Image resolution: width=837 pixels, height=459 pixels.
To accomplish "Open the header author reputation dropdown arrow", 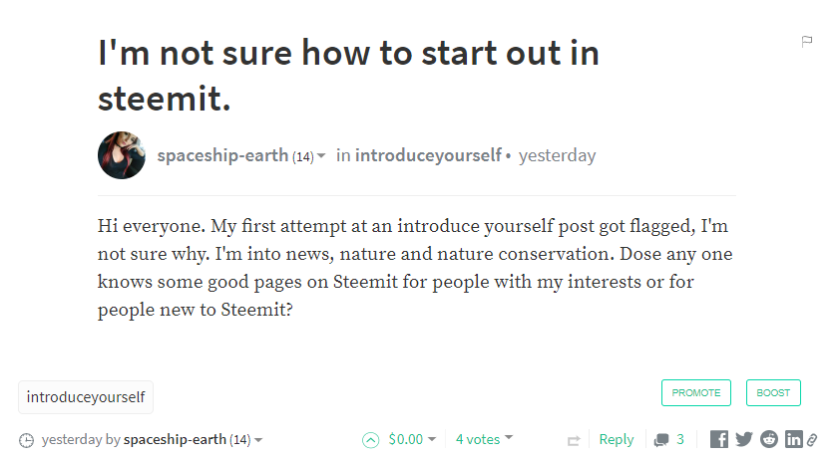I will 321,156.
